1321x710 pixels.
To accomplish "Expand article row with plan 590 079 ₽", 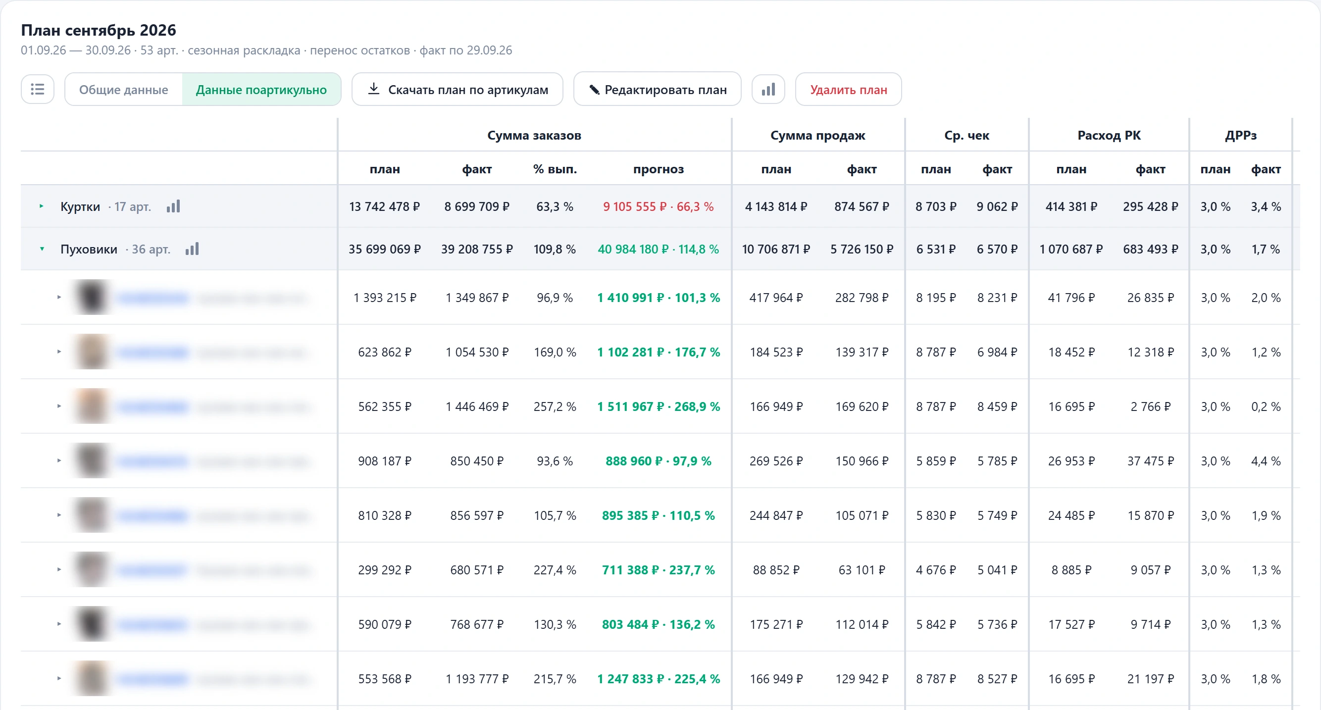I will [59, 624].
